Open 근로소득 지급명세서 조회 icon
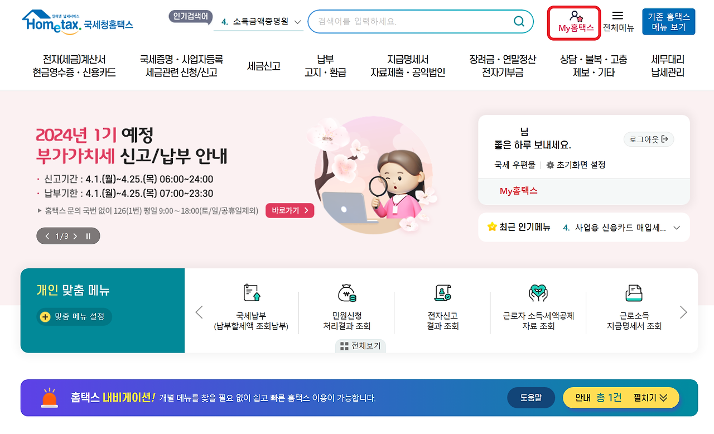The image size is (714, 434). point(634,293)
